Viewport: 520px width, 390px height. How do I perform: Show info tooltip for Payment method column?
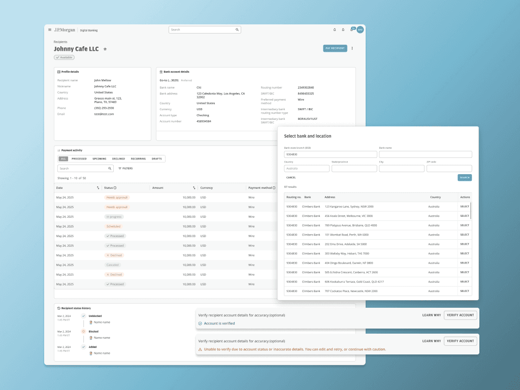[x=274, y=188]
